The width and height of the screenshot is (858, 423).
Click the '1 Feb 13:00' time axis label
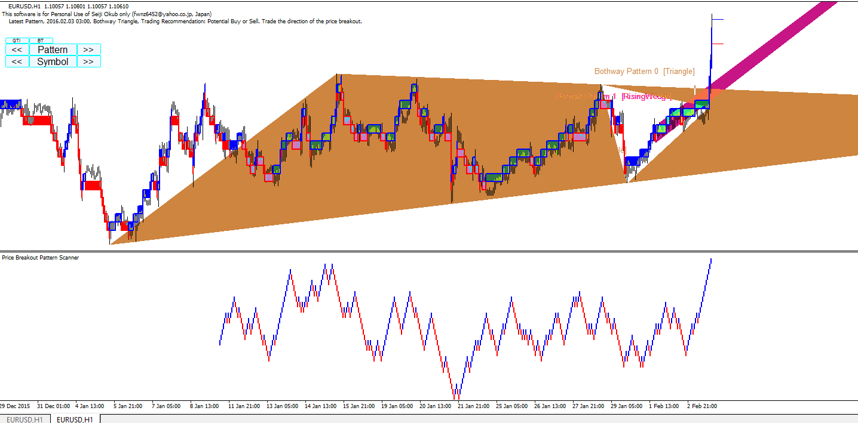click(664, 406)
